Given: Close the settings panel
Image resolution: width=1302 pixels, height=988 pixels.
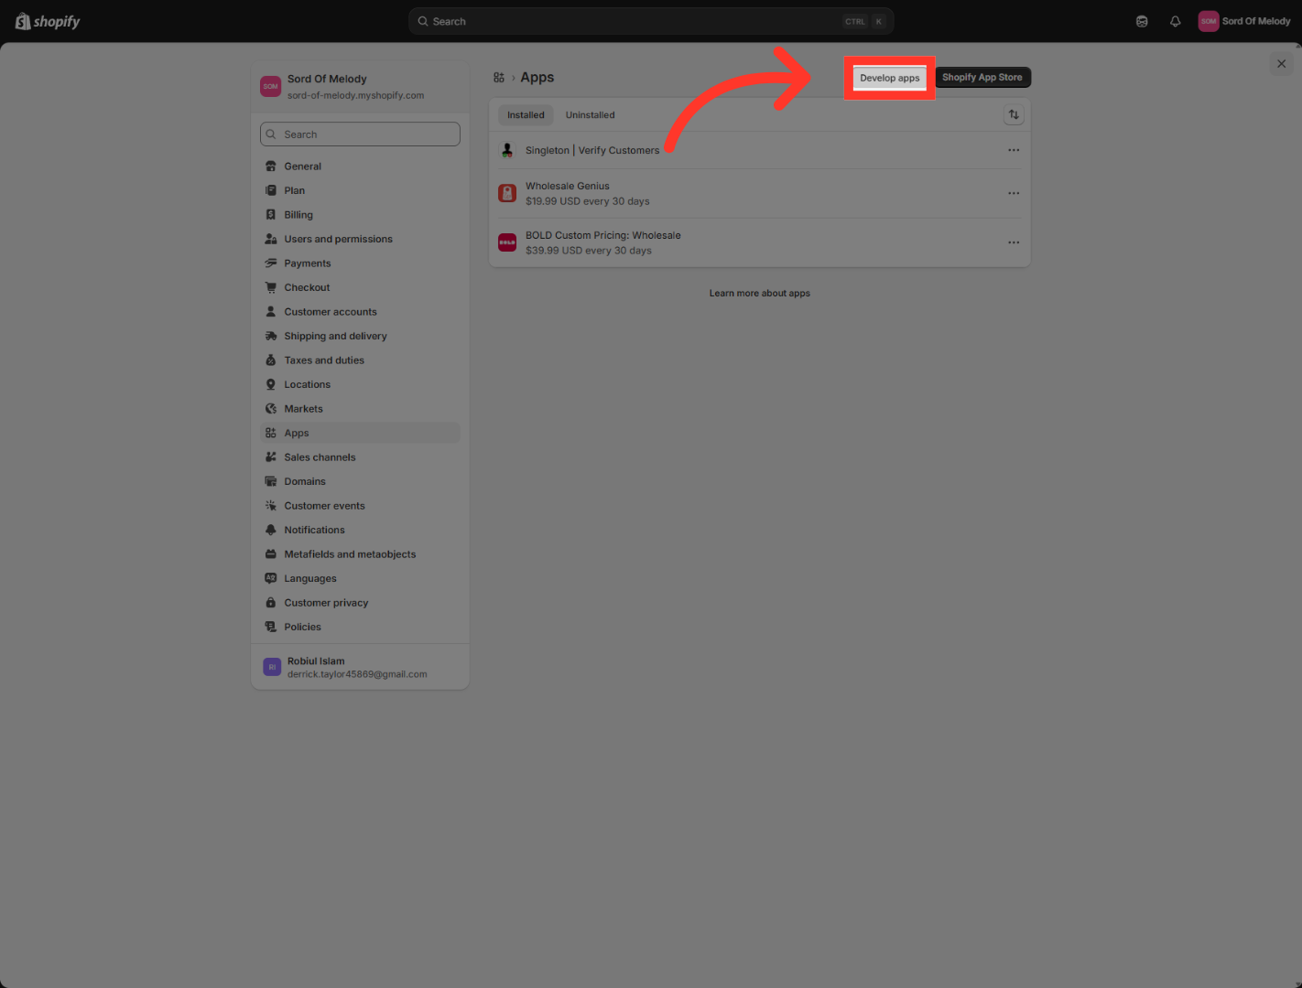Looking at the screenshot, I should (x=1281, y=64).
